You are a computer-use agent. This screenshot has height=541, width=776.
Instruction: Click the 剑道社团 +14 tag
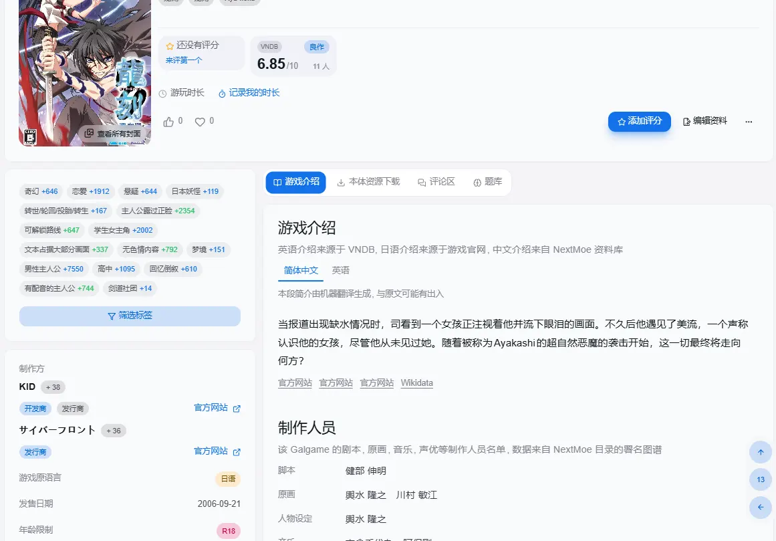pyautogui.click(x=130, y=288)
